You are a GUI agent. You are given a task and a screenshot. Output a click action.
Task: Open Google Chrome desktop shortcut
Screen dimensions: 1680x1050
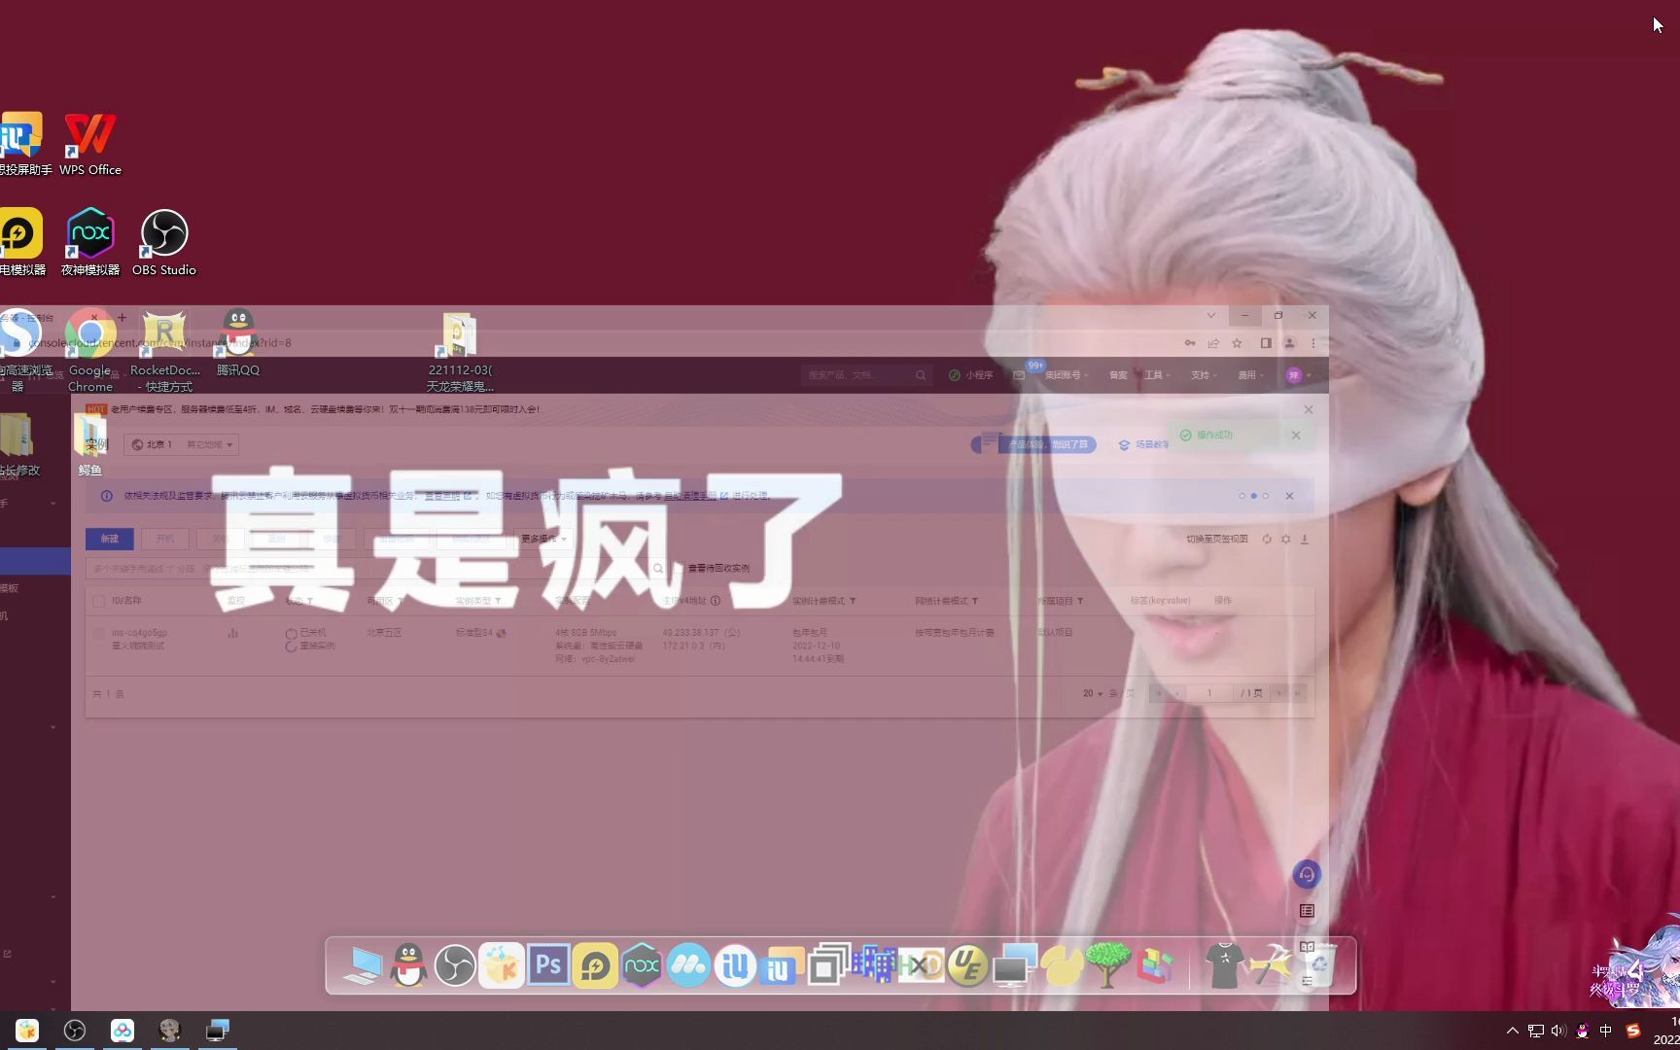coord(90,351)
